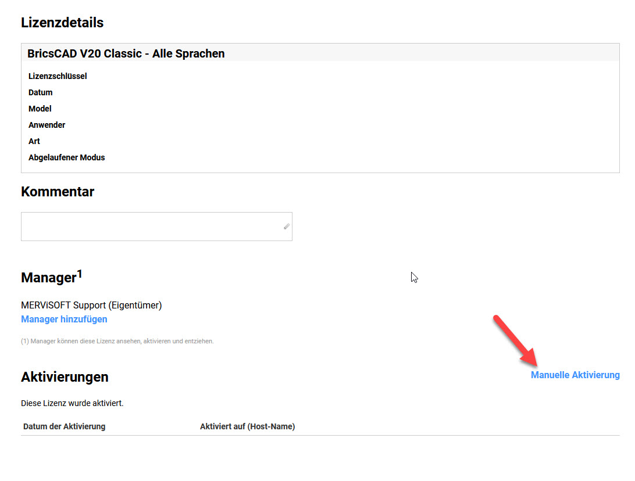Click the pencil edit icon in comment box
The image size is (635, 481).
click(x=286, y=227)
